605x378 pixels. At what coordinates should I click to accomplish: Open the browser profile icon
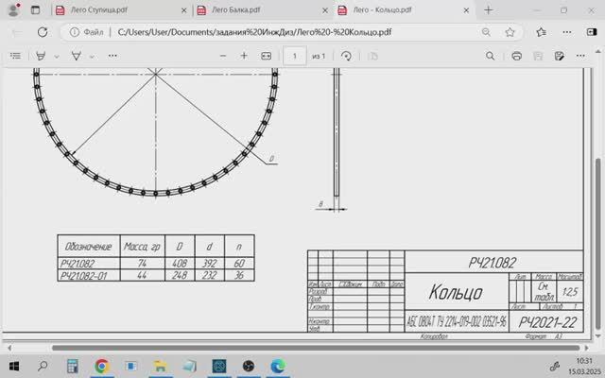(x=13, y=10)
